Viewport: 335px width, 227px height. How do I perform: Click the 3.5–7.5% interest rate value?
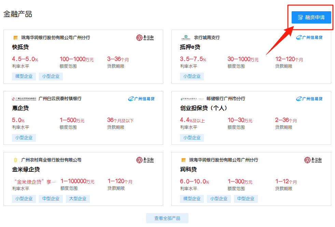pyautogui.click(x=193, y=59)
